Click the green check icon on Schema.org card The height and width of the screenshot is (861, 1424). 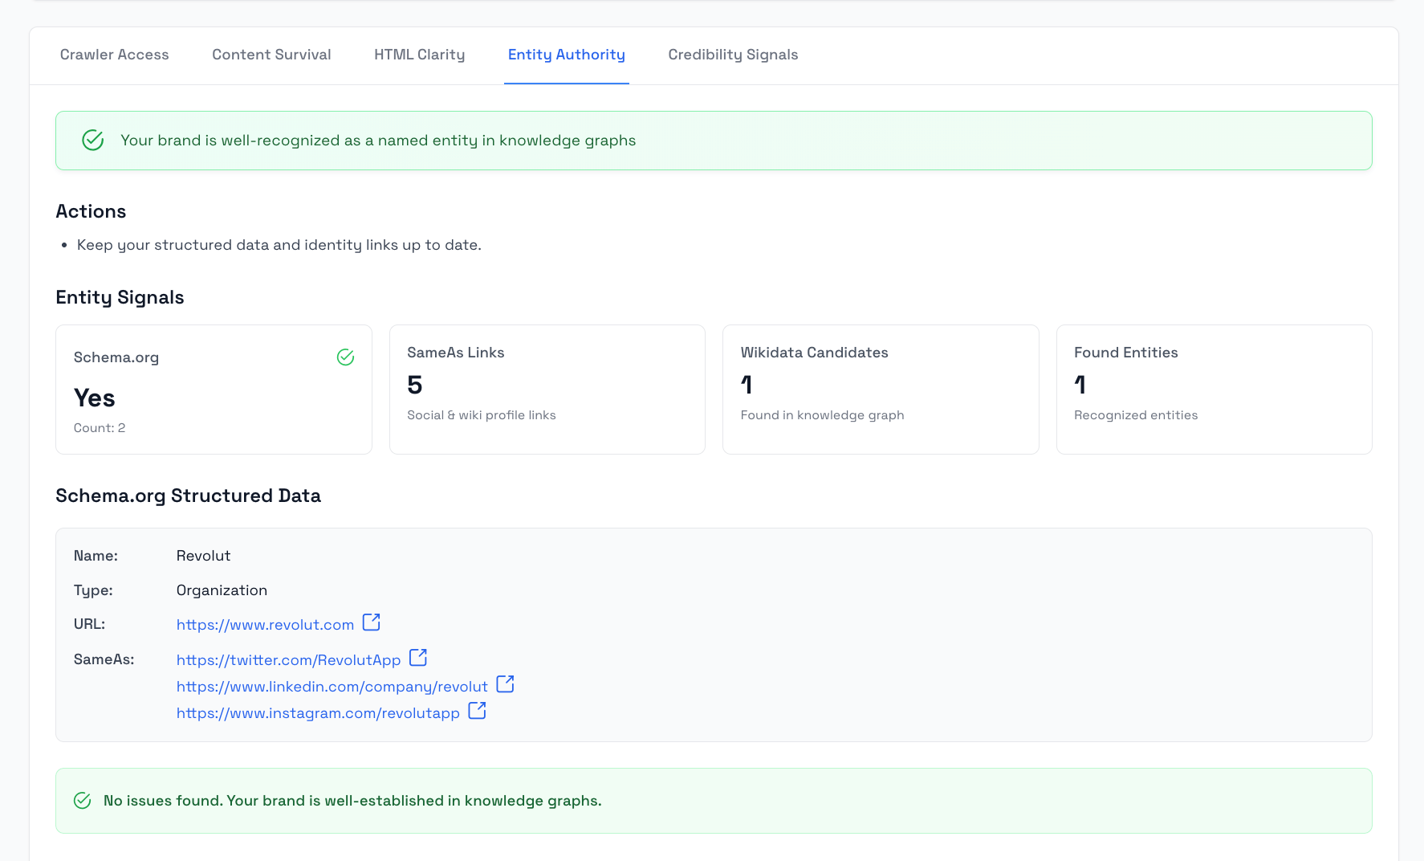click(x=346, y=357)
